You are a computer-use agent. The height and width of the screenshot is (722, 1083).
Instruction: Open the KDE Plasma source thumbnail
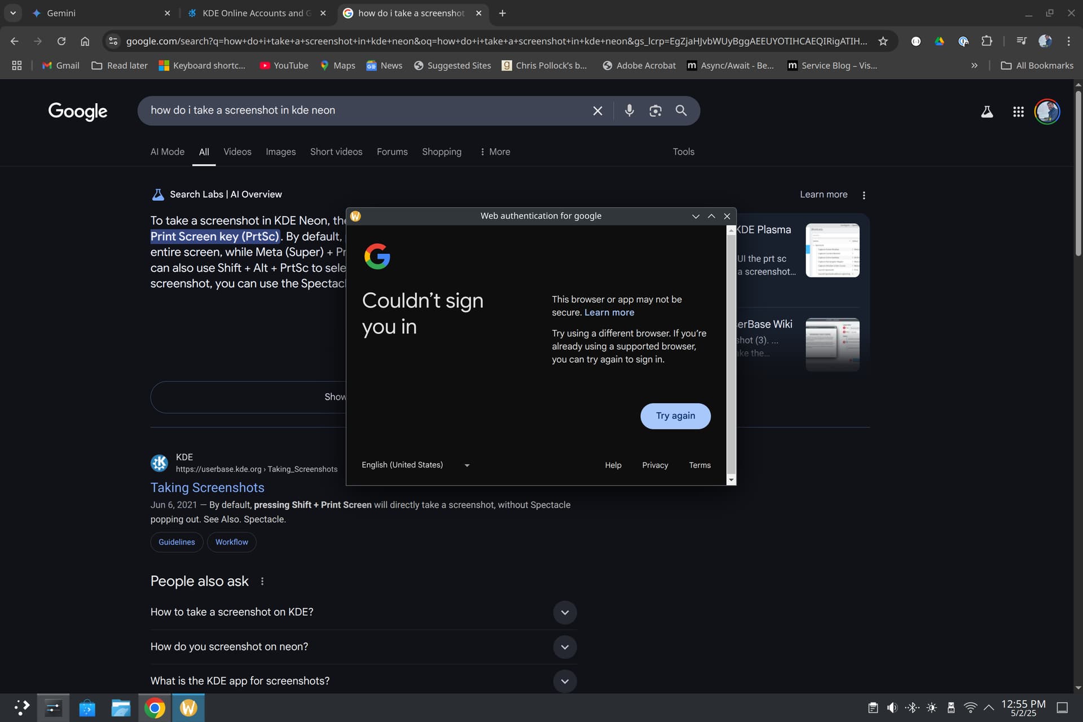(832, 250)
